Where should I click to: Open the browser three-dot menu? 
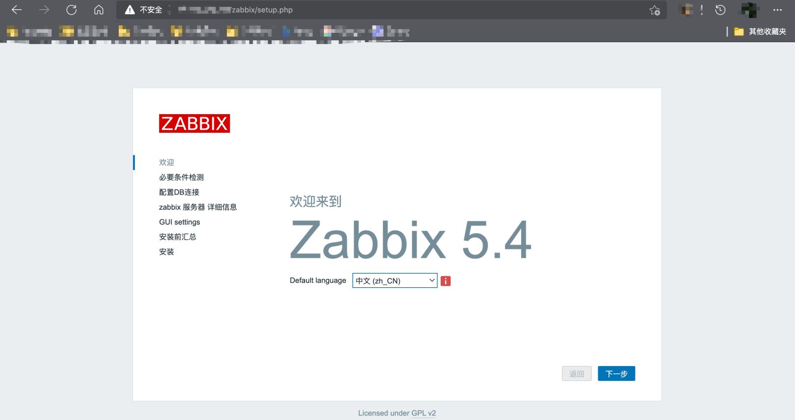click(777, 10)
